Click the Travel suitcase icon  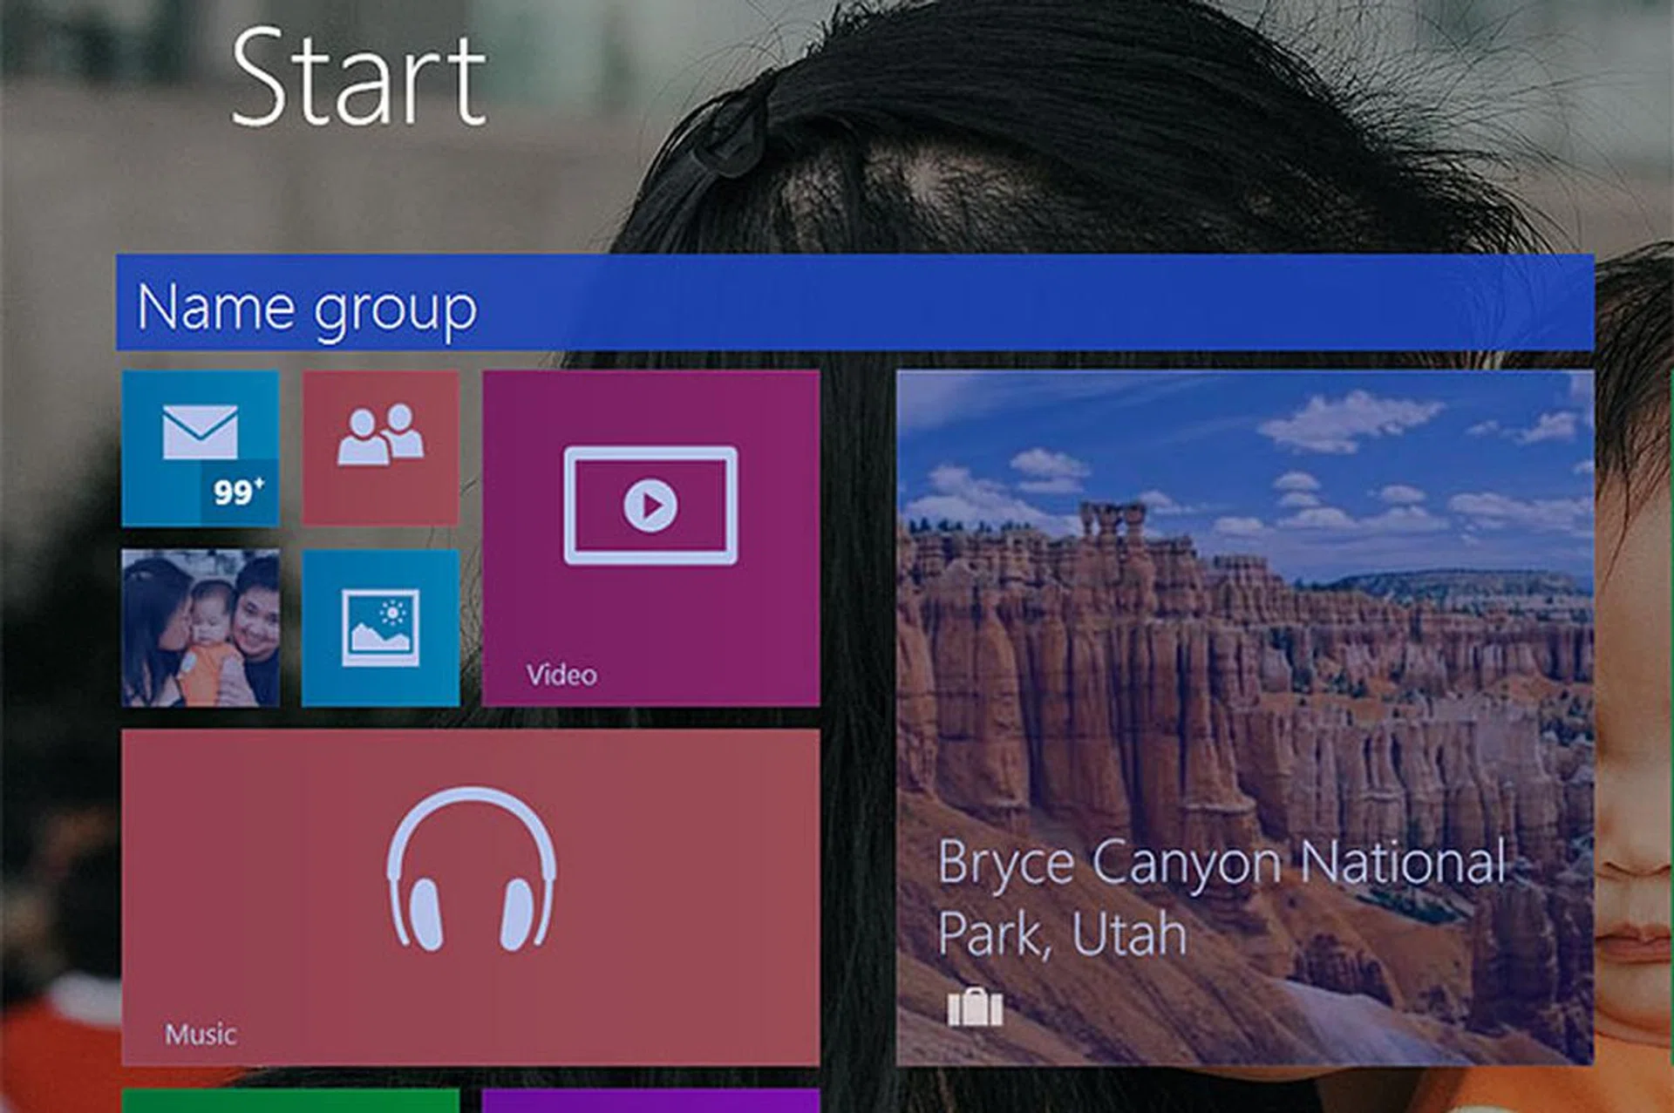[975, 1008]
